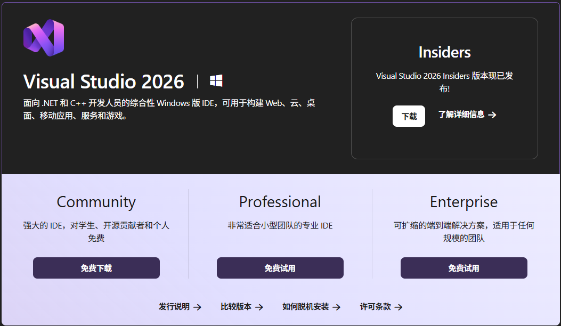Click the Windows logo beside the title
The width and height of the screenshot is (561, 326).
215,80
